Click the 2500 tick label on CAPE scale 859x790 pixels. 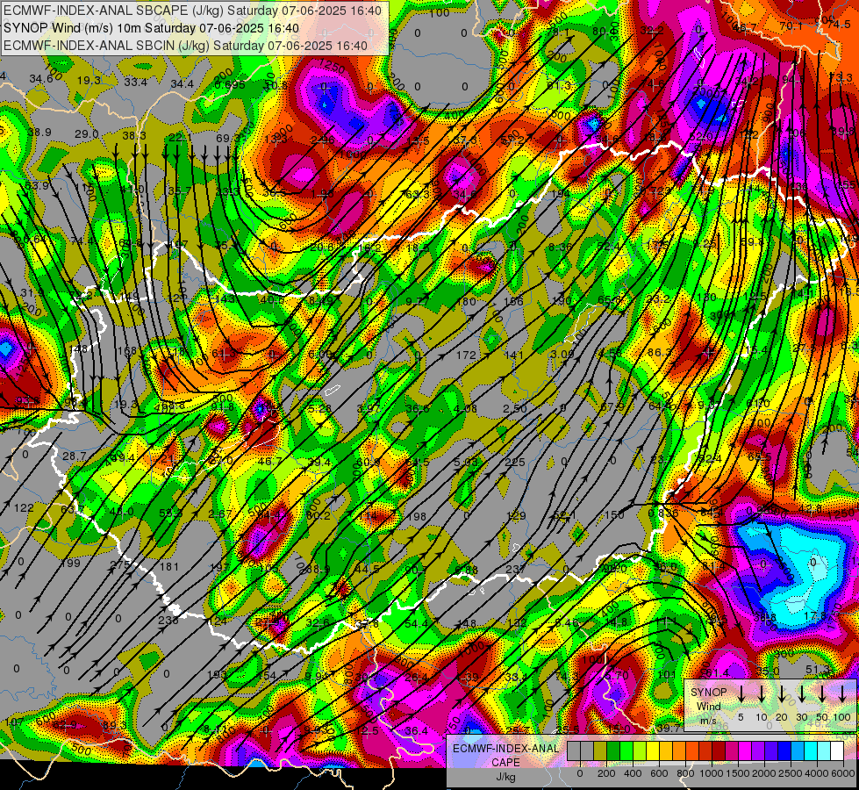point(791,773)
